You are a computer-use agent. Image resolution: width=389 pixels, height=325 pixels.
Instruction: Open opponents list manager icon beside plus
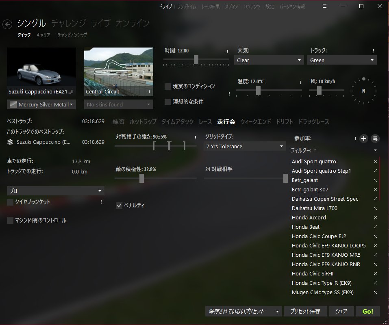point(375,139)
